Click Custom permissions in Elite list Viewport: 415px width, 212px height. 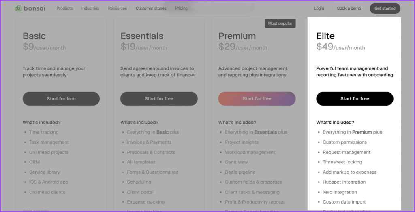pyautogui.click(x=344, y=142)
